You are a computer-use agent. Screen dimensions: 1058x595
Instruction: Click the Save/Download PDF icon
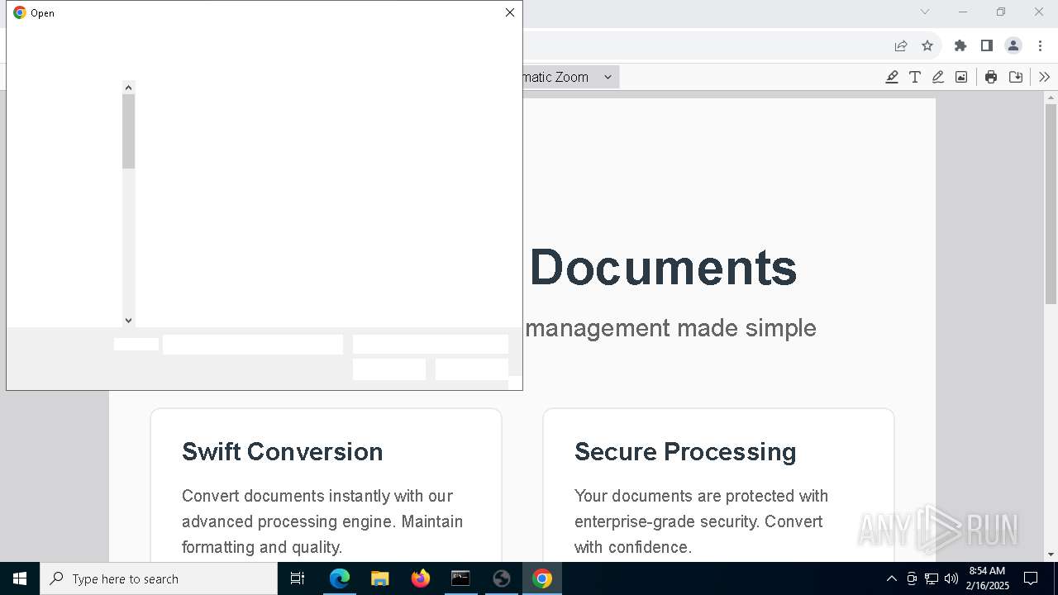[x=1016, y=77]
